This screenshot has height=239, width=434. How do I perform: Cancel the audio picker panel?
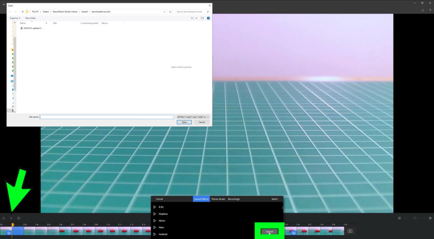(x=159, y=199)
